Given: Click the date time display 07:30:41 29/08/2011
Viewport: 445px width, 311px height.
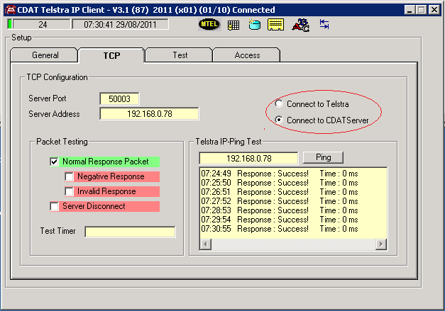Looking at the screenshot, I should [120, 24].
